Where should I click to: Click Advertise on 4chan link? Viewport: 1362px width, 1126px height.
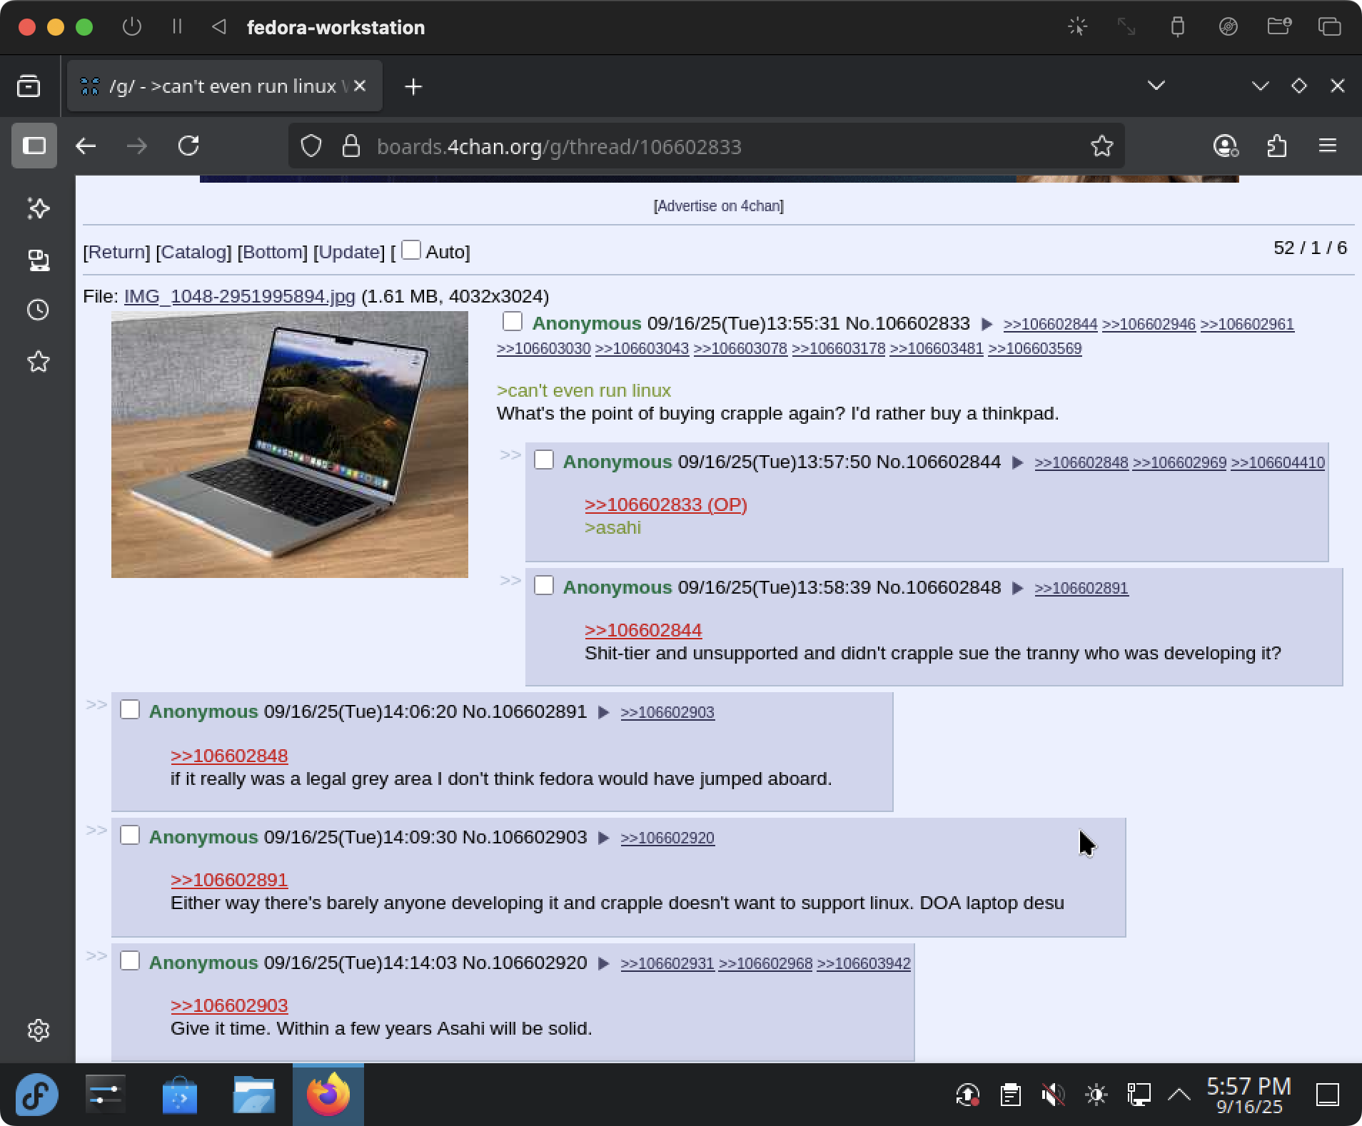719,206
